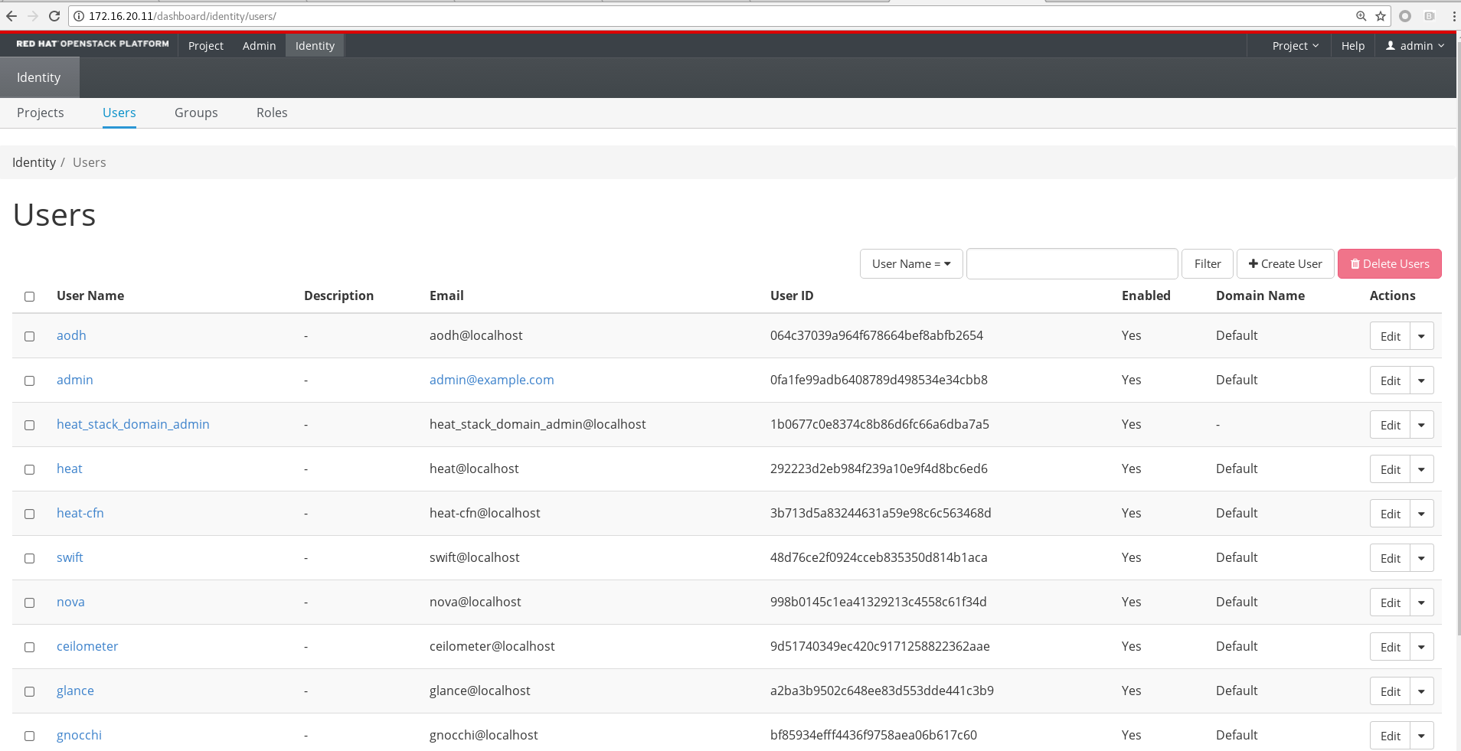Focus the user filter text field
The image size is (1461, 751).
(1072, 263)
